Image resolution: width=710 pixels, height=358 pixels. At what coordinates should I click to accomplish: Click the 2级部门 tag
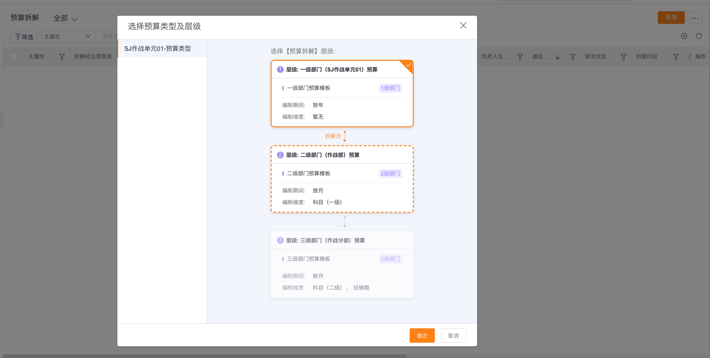click(x=390, y=174)
